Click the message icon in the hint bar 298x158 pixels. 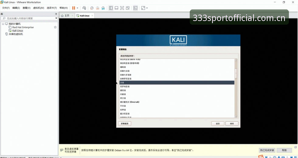click(61, 150)
